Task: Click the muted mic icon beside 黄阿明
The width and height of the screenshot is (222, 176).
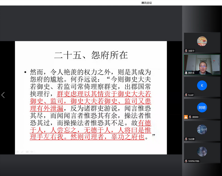Action: 190,117
